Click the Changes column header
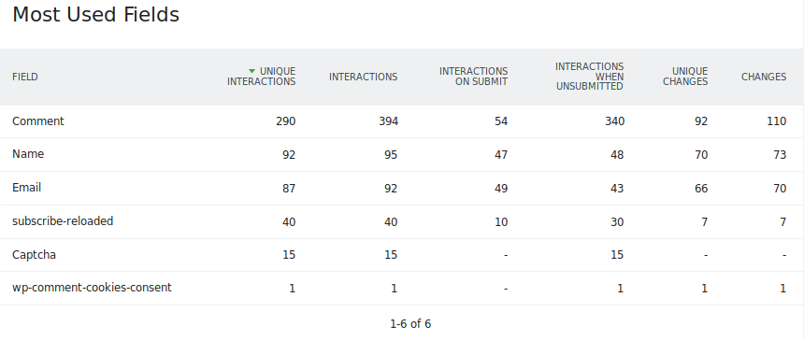Image resolution: width=804 pixels, height=340 pixels. [764, 77]
